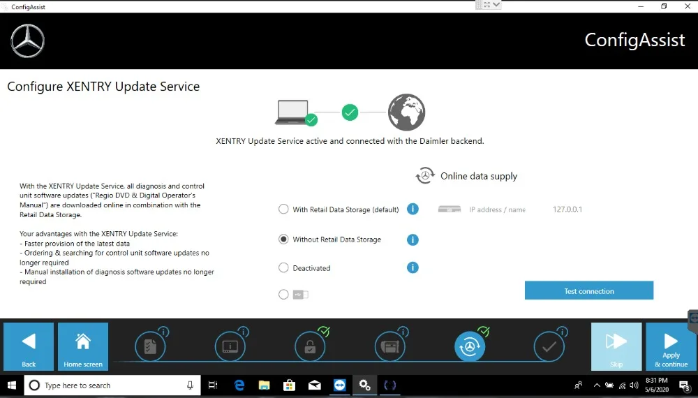Open Mail app from taskbar

(x=315, y=385)
